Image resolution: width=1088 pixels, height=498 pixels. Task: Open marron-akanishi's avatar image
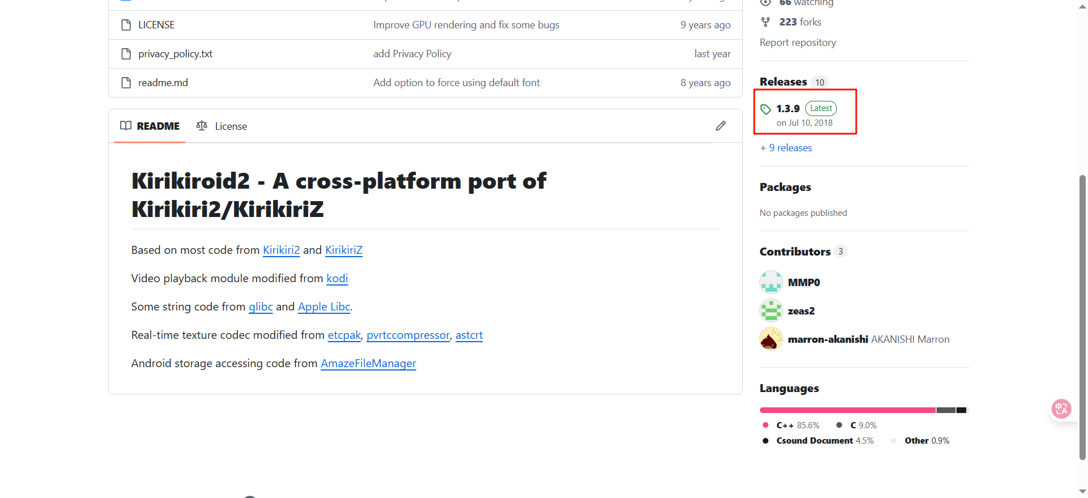tap(771, 339)
